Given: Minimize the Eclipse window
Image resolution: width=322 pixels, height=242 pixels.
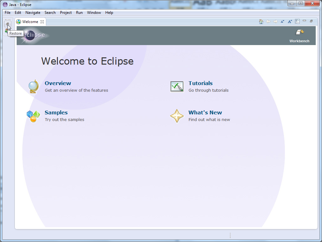Looking at the screenshot, I should point(292,3).
